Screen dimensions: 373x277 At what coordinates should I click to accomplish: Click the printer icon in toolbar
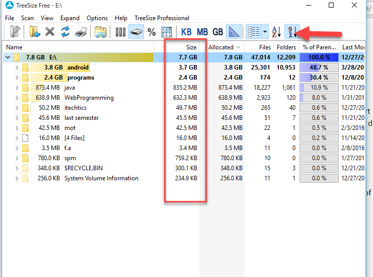[x=81, y=32]
